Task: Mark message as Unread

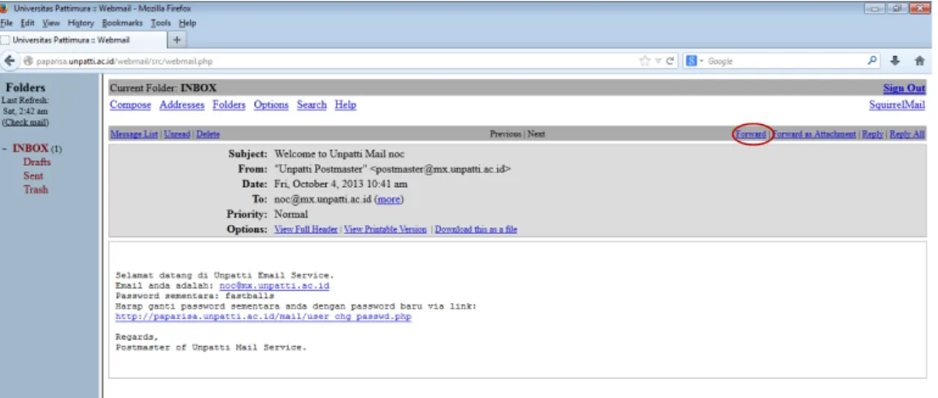Action: 177,134
